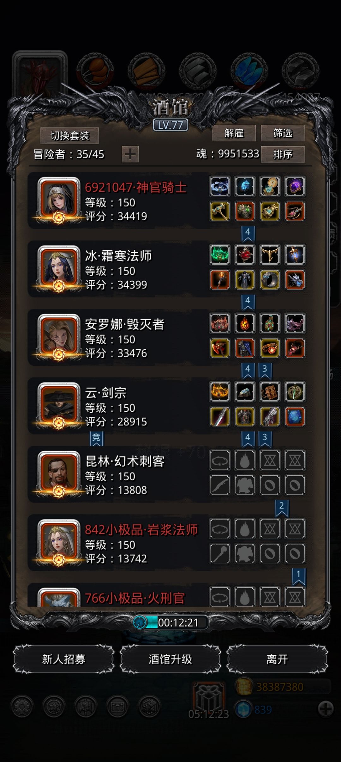Select the fire orb item of 安罗娜·毁灭者
Image resolution: width=341 pixels, height=762 pixels.
pyautogui.click(x=245, y=323)
